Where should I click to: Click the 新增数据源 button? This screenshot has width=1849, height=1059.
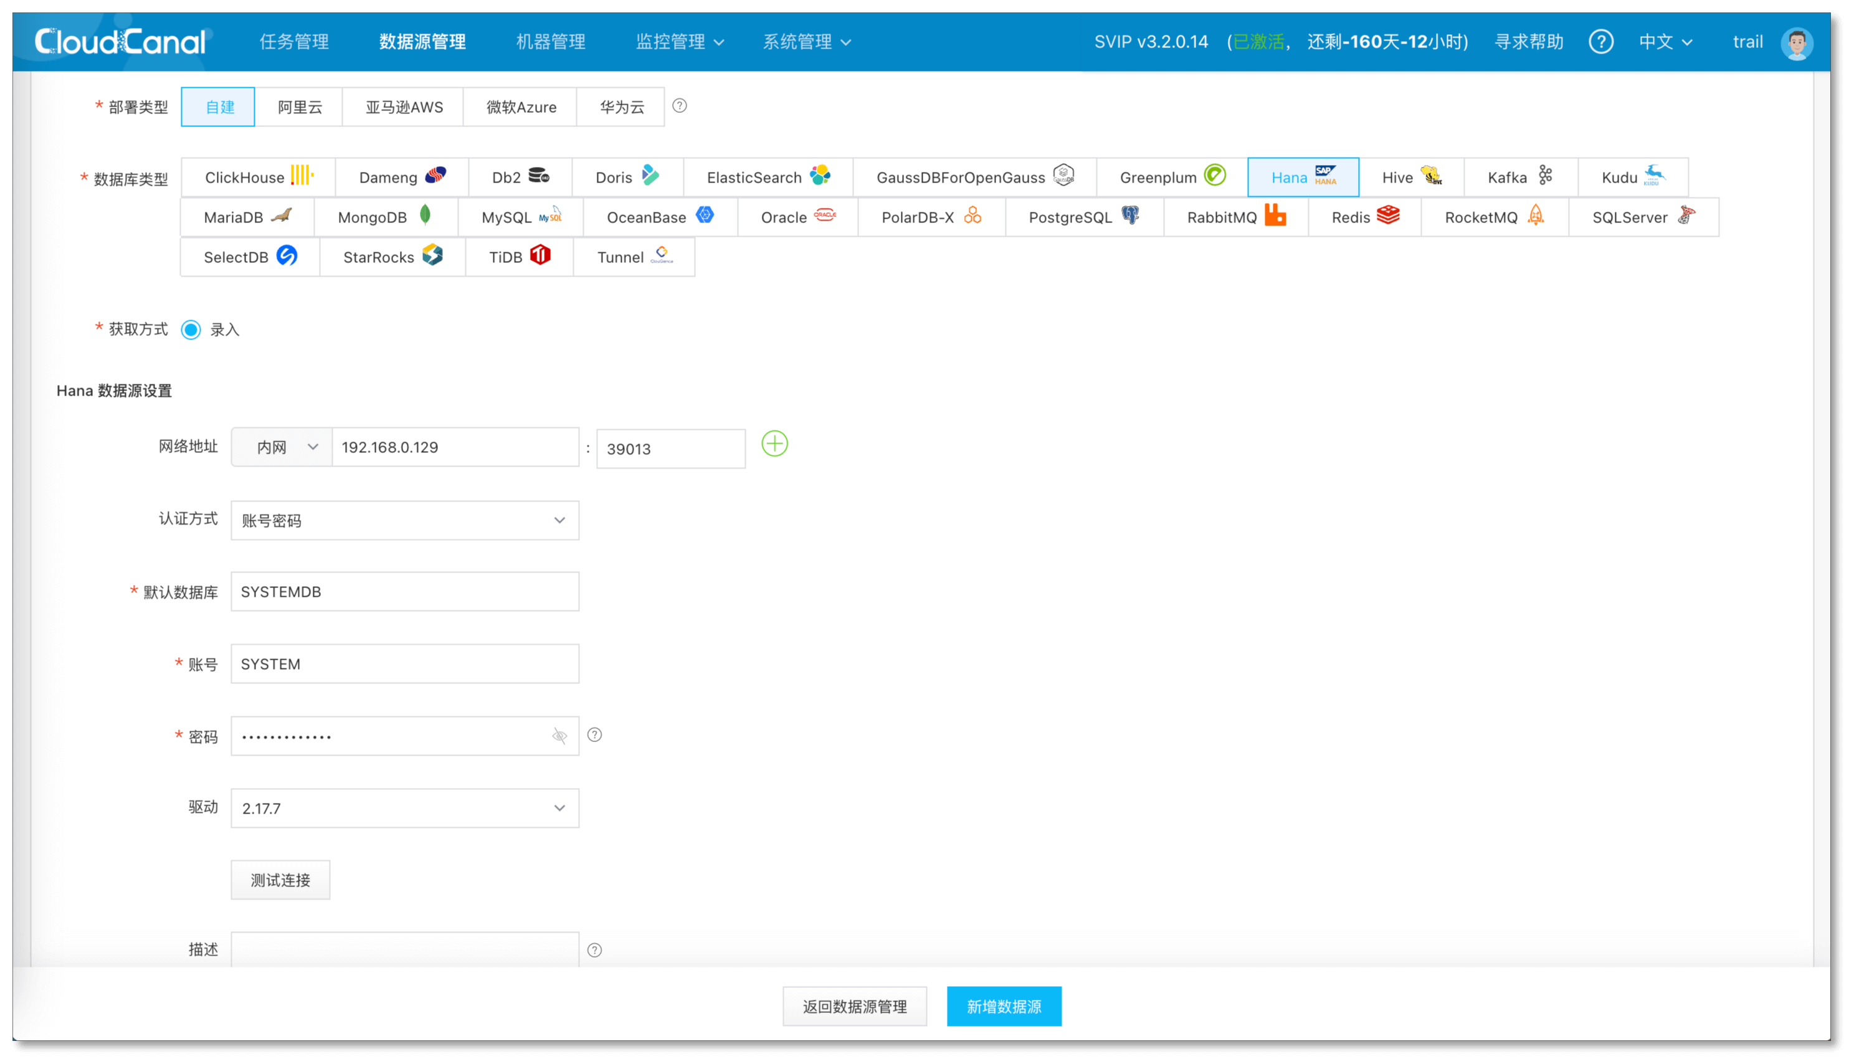pyautogui.click(x=1004, y=1007)
